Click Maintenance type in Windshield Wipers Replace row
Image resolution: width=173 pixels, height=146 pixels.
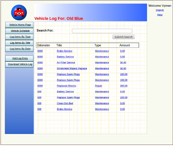click(x=102, y=68)
